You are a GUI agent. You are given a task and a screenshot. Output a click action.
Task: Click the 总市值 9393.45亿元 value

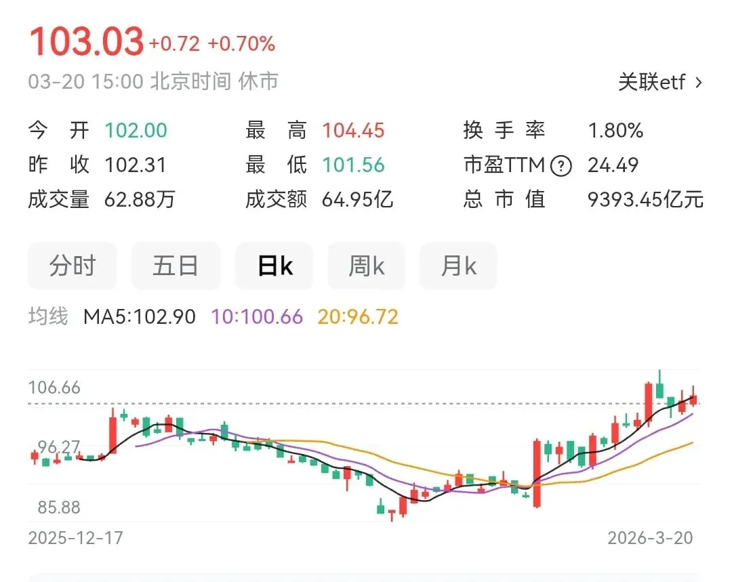645,200
